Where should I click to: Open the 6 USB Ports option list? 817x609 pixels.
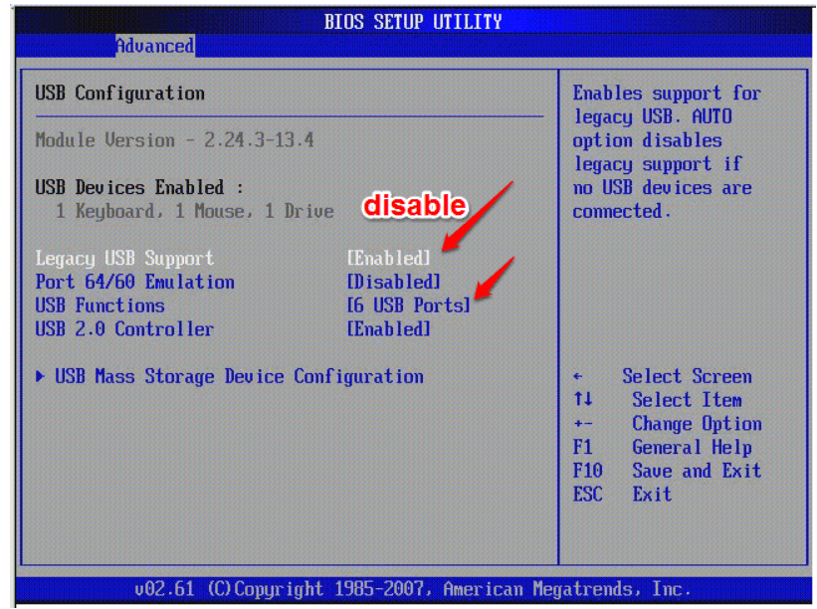409,305
